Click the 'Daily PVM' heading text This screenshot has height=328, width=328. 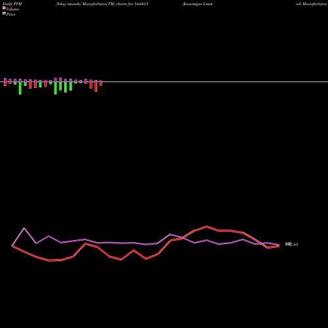click(12, 4)
